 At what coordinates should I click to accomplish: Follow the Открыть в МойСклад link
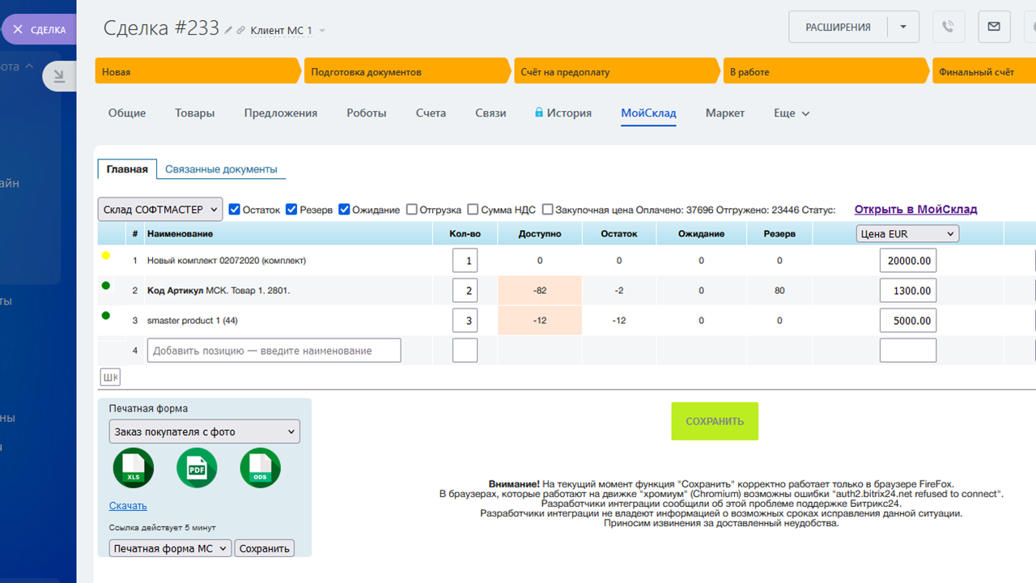point(915,209)
